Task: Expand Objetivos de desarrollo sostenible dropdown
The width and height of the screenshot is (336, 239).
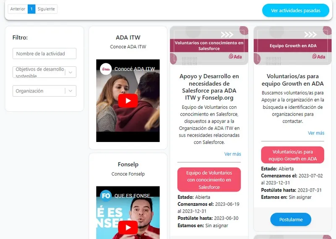Action: (x=70, y=72)
